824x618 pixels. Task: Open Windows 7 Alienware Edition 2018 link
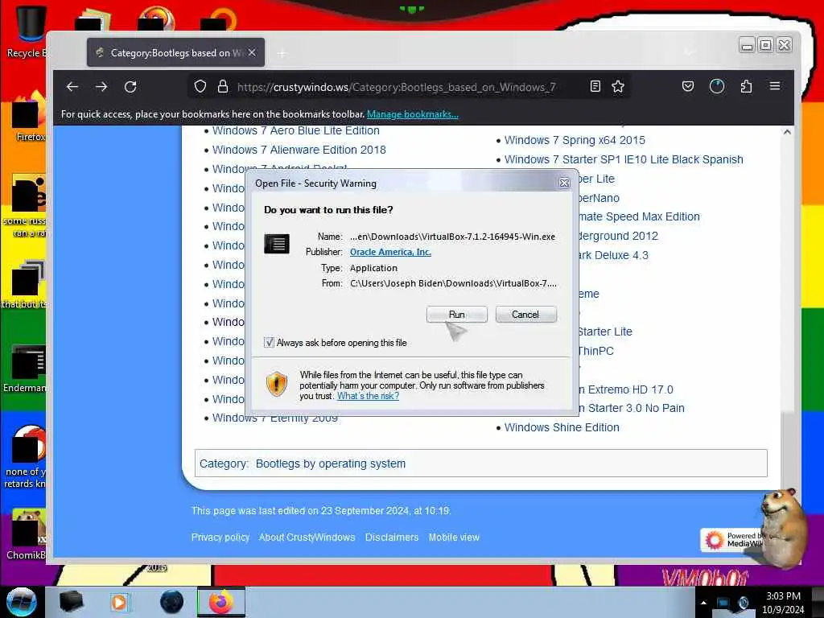tap(299, 150)
